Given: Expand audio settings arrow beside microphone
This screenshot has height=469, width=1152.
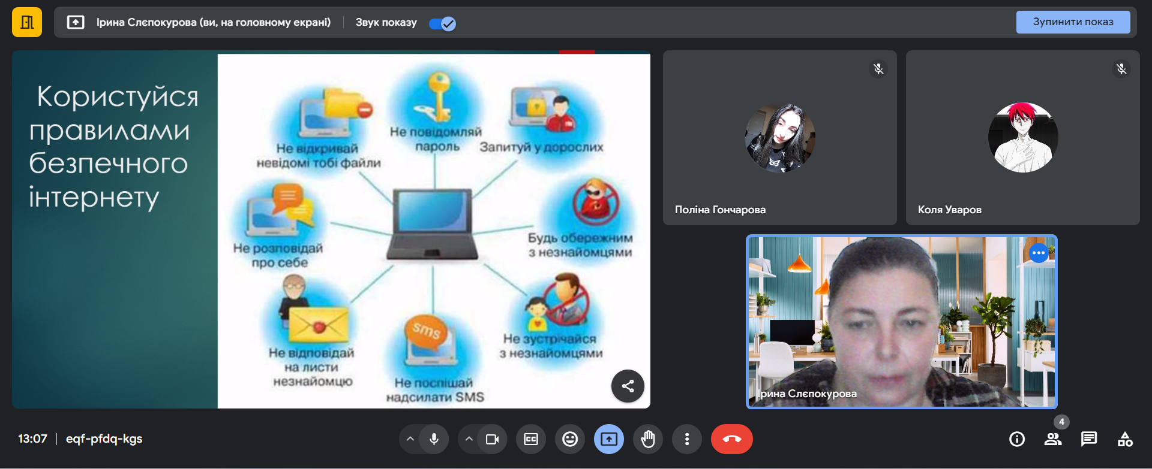Looking at the screenshot, I should pyautogui.click(x=410, y=439).
